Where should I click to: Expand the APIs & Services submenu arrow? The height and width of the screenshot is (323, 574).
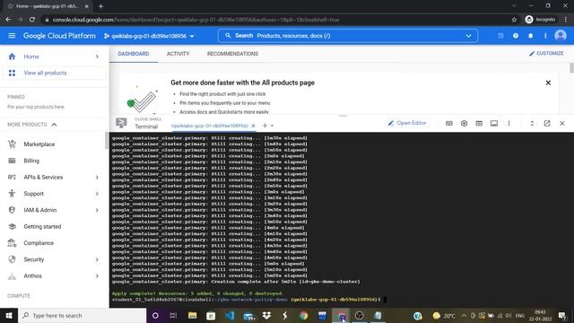point(97,178)
